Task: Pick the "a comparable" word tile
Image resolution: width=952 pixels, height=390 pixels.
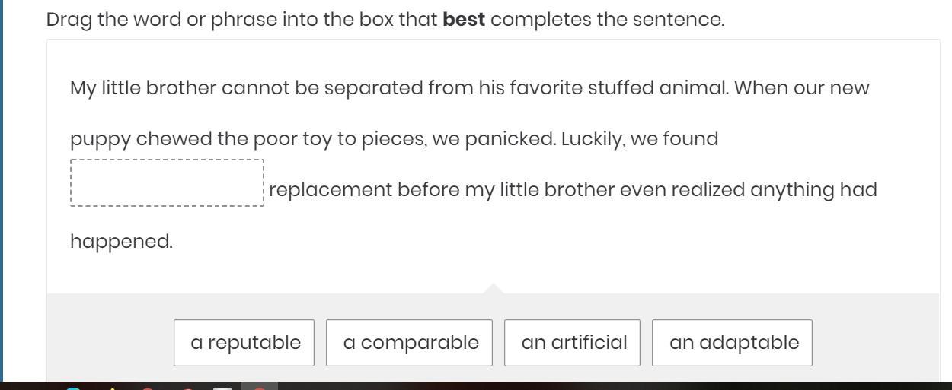Action: [410, 343]
